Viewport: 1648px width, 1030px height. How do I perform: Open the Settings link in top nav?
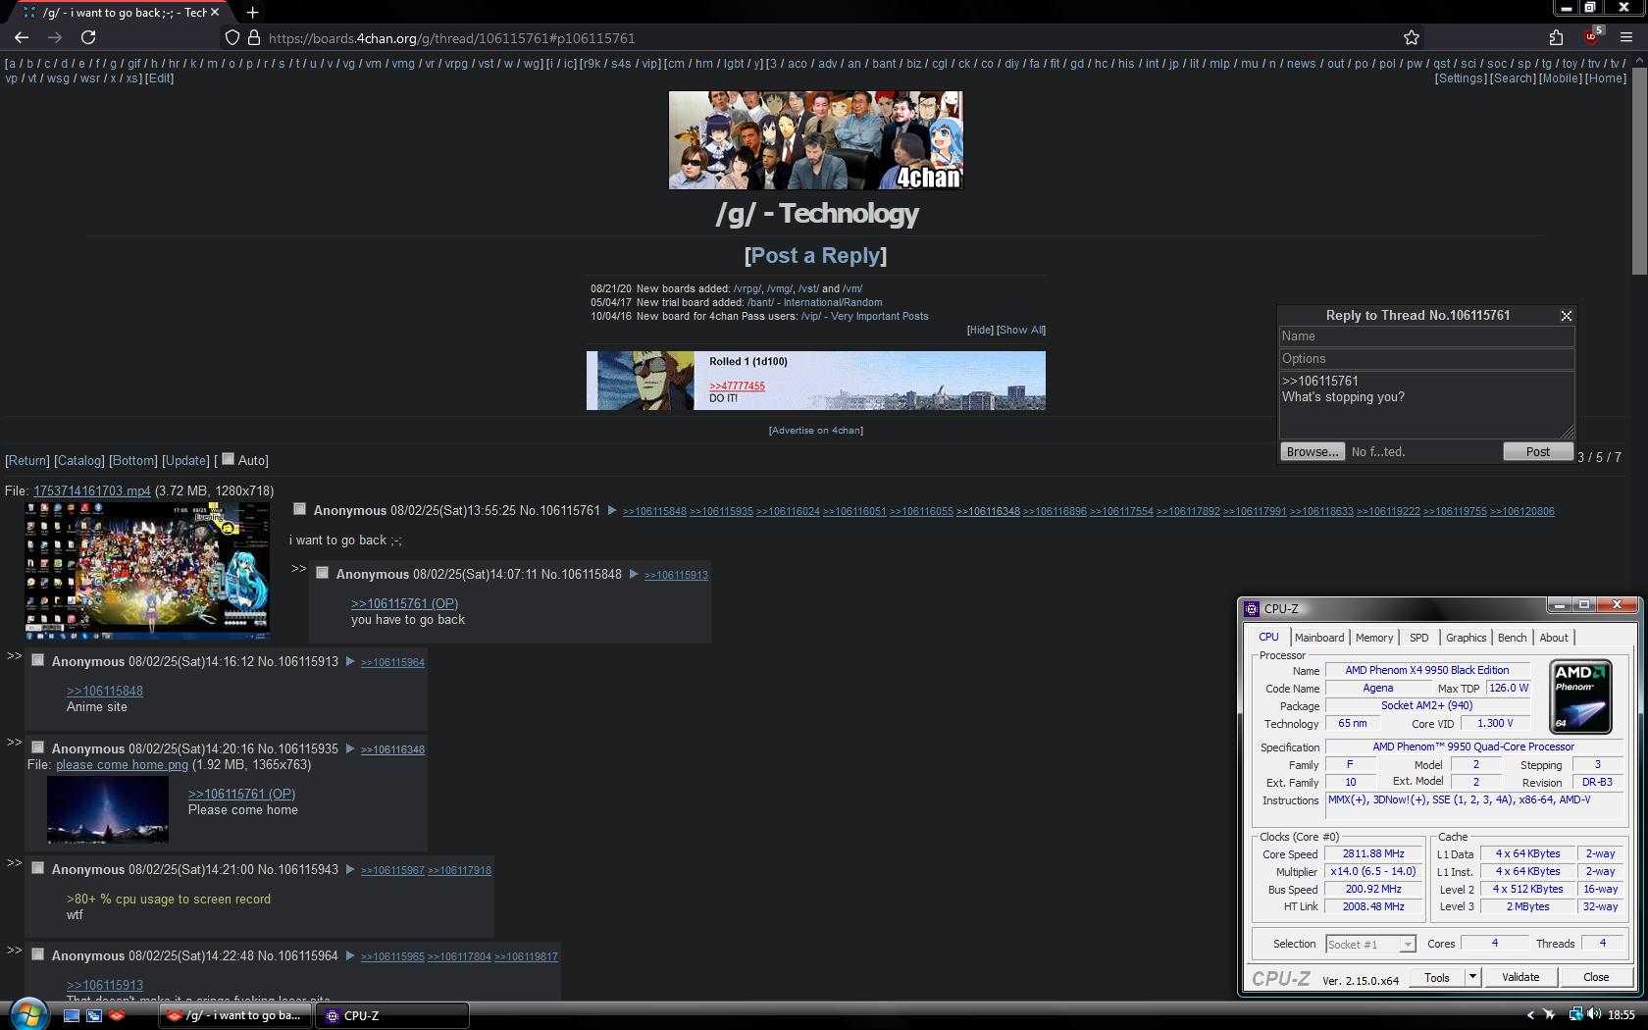pyautogui.click(x=1462, y=78)
